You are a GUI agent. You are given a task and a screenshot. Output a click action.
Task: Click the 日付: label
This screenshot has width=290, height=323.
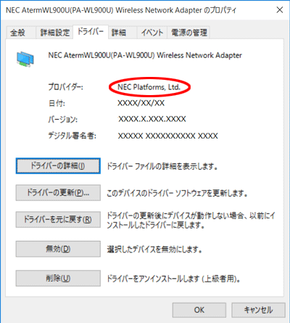(x=57, y=103)
